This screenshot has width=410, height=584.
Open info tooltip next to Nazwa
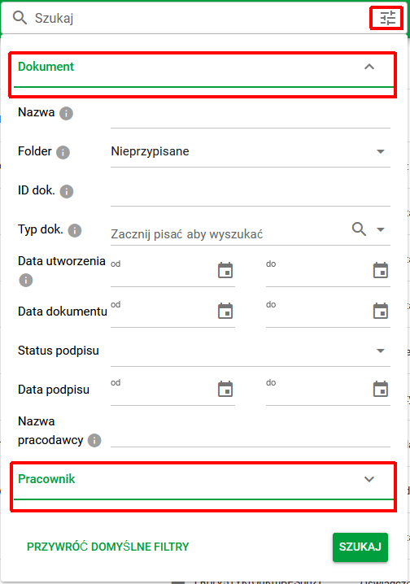point(66,113)
